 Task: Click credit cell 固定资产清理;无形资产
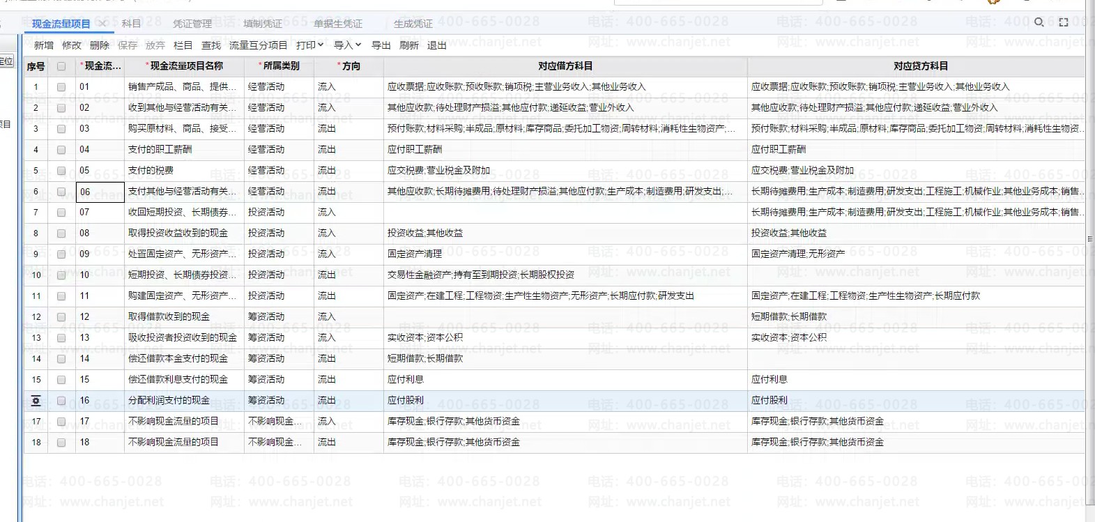pyautogui.click(x=916, y=254)
